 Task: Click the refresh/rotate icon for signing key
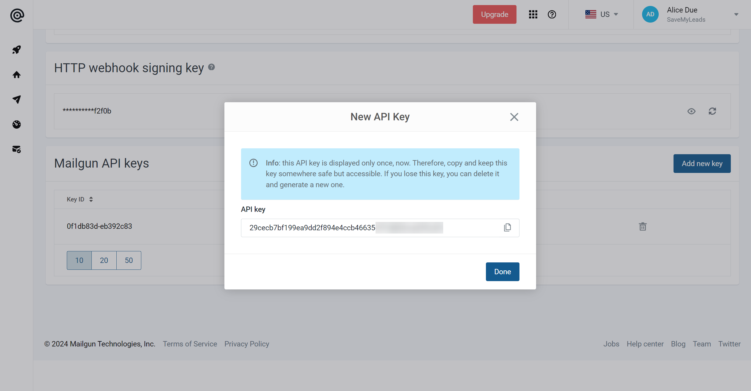[712, 111]
